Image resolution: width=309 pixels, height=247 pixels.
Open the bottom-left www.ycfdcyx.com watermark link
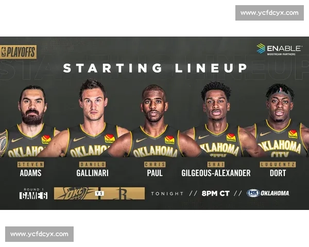(x=40, y=234)
